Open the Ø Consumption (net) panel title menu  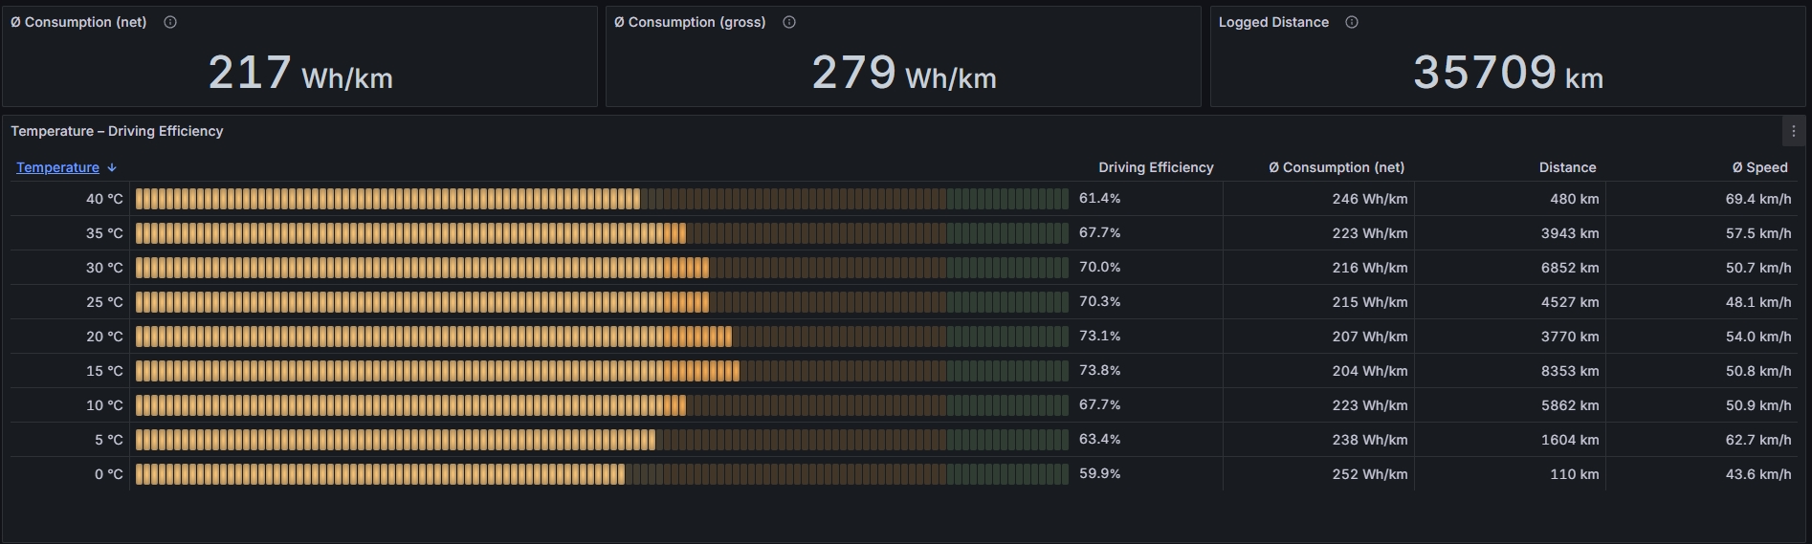(x=78, y=22)
